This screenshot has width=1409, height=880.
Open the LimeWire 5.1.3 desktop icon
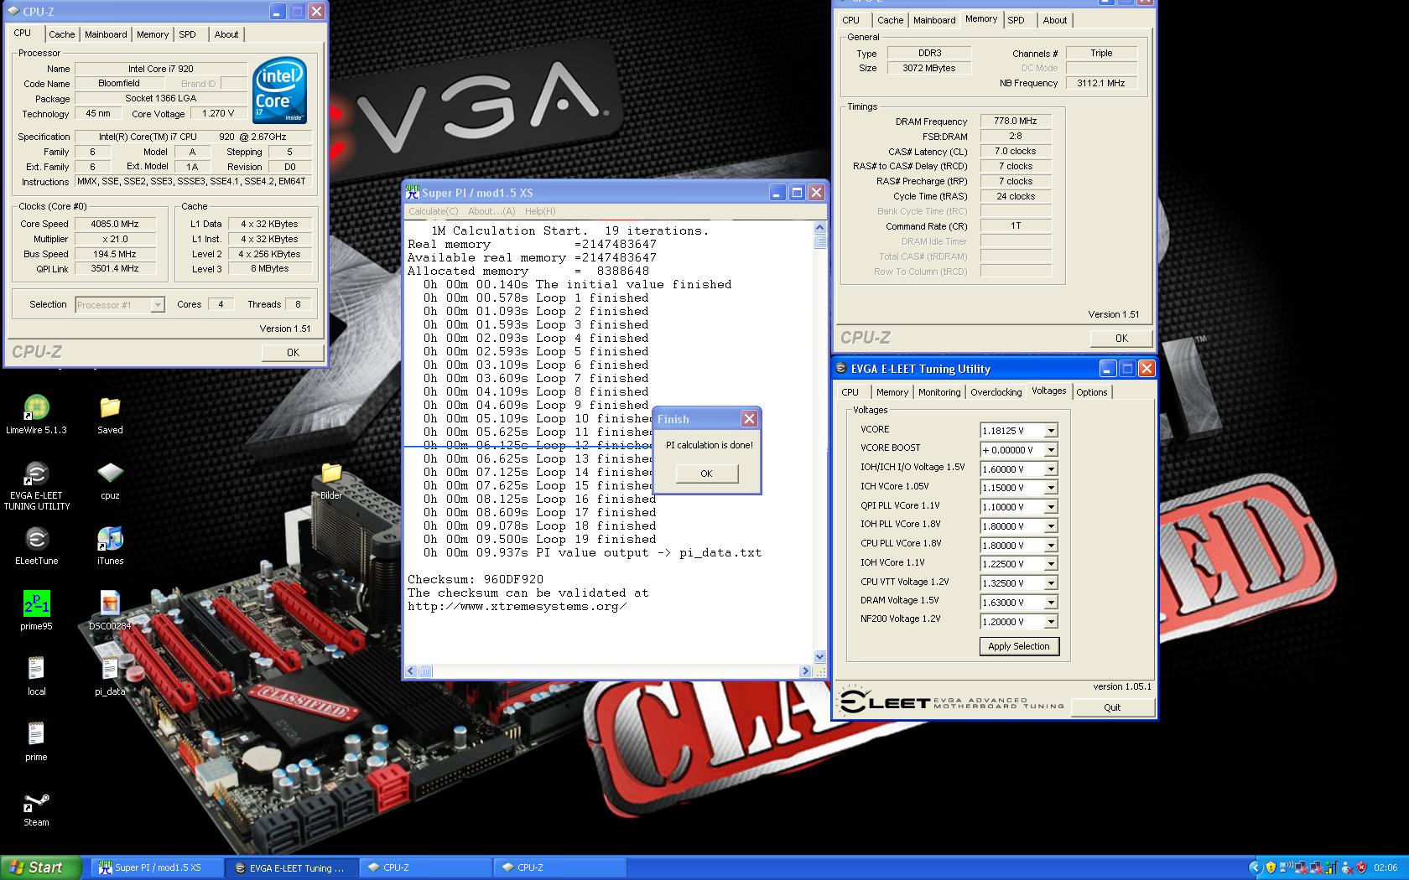click(36, 408)
